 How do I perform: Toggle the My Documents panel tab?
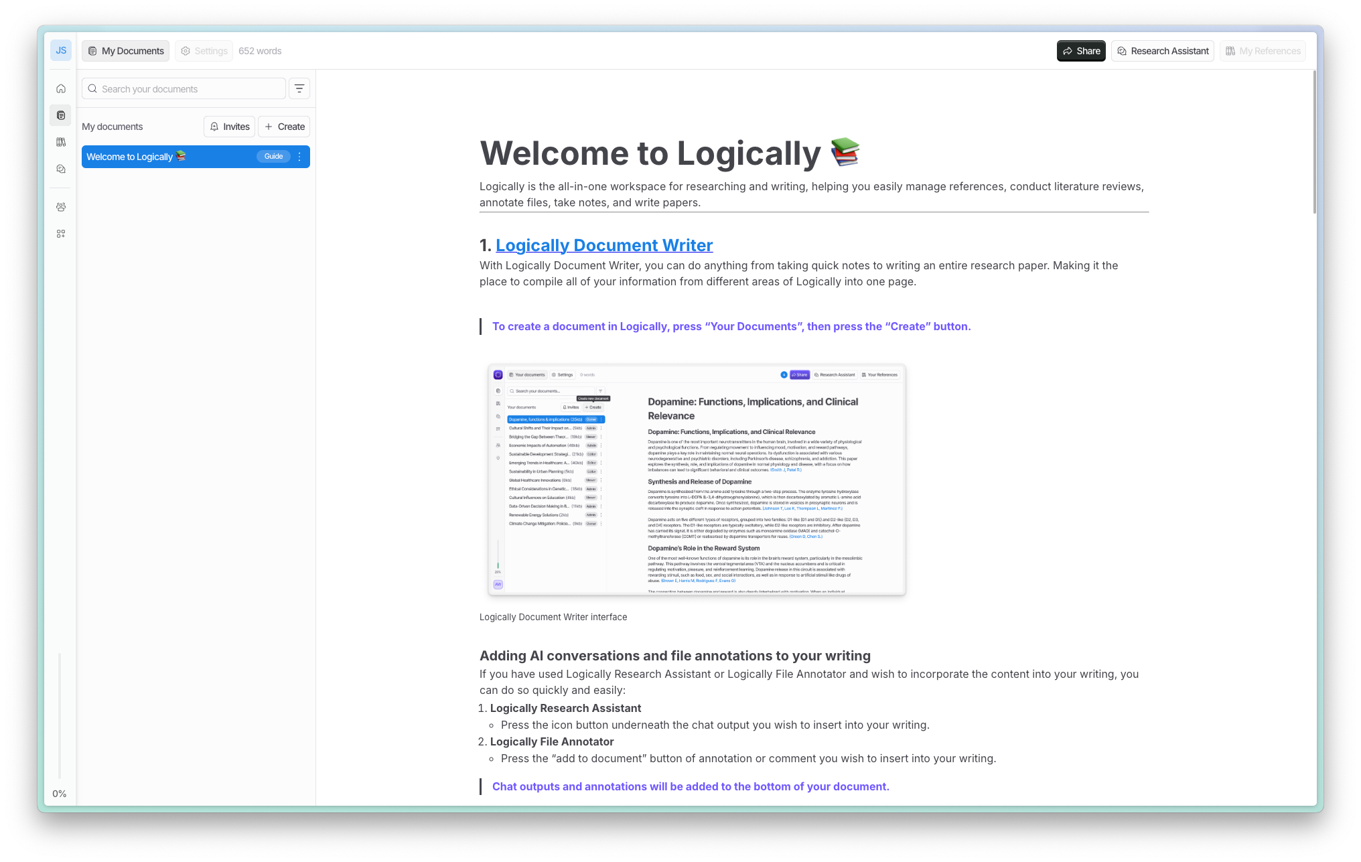(x=126, y=51)
